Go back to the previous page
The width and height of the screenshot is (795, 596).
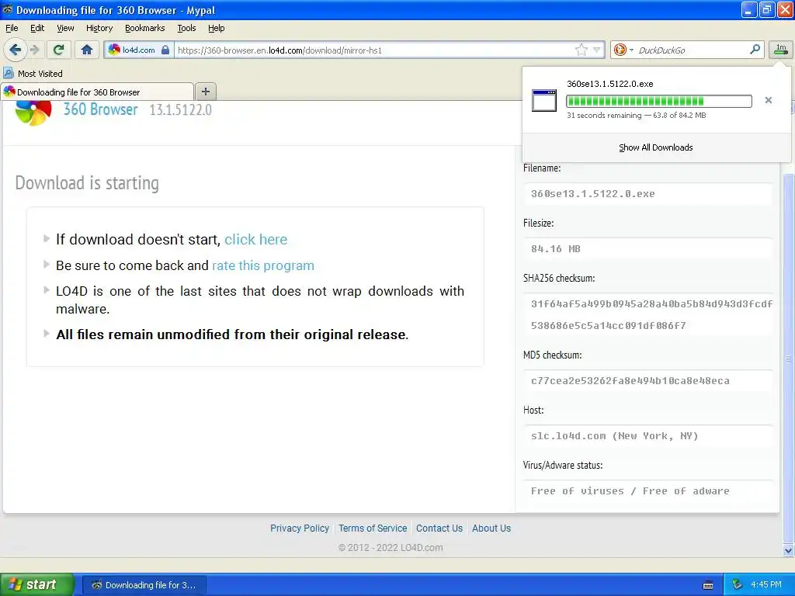[16, 50]
